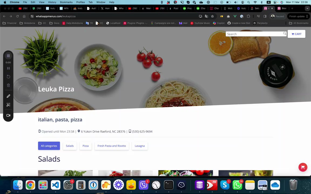311x194 pixels.
Task: Toggle the camera in the recorder toolbar
Action: click(8, 115)
